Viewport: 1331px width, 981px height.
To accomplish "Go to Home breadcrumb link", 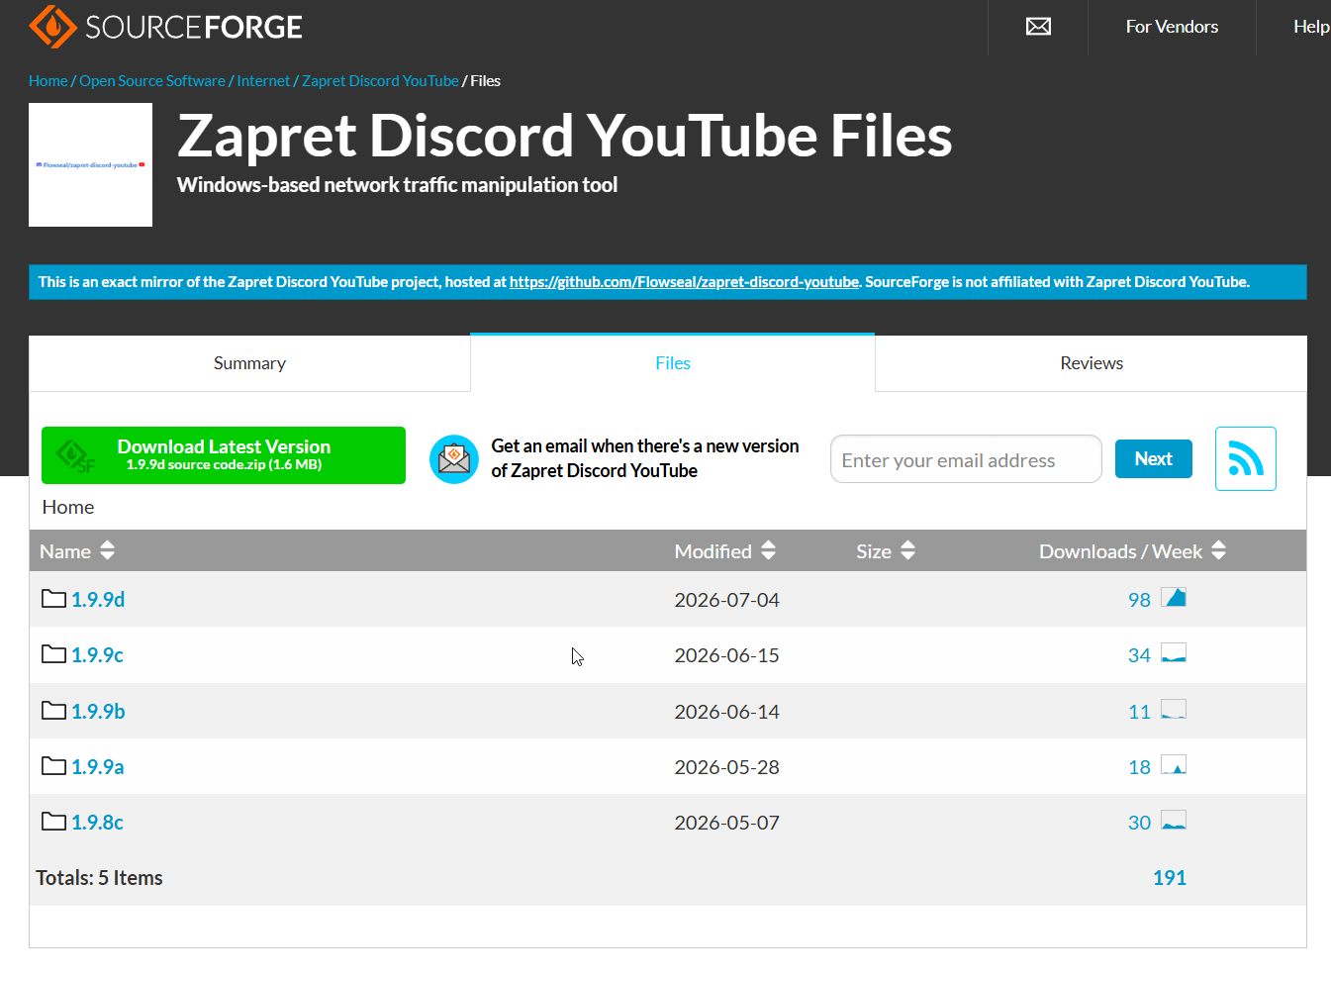I will 48,81.
